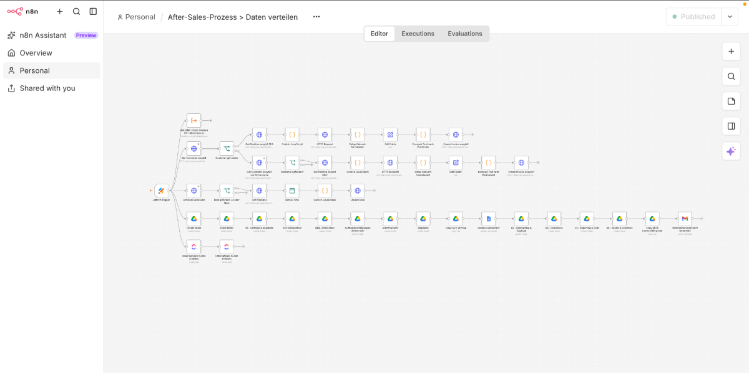Switch to the Evaluations tab

(465, 34)
